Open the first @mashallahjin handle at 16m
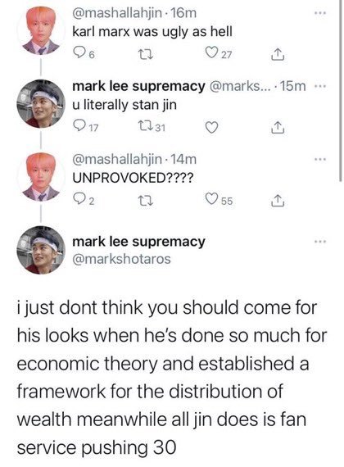344x467 pixels. pyautogui.click(x=117, y=13)
